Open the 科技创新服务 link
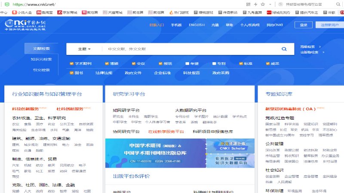This screenshot has width=344, height=193. click(25, 109)
